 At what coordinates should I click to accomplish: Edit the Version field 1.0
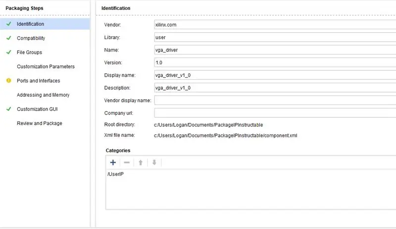coord(275,62)
